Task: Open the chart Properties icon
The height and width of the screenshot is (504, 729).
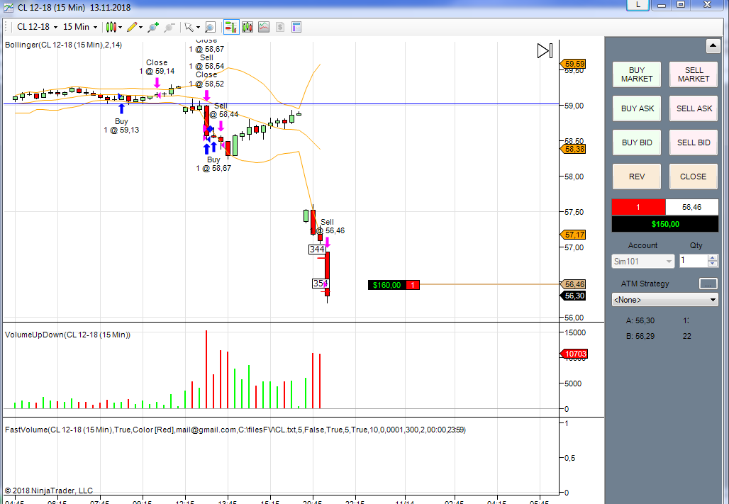Action: pos(296,27)
